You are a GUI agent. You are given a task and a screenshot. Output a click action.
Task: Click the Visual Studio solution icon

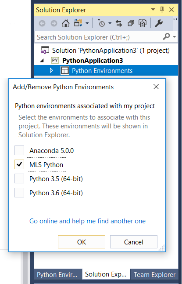tap(45, 50)
